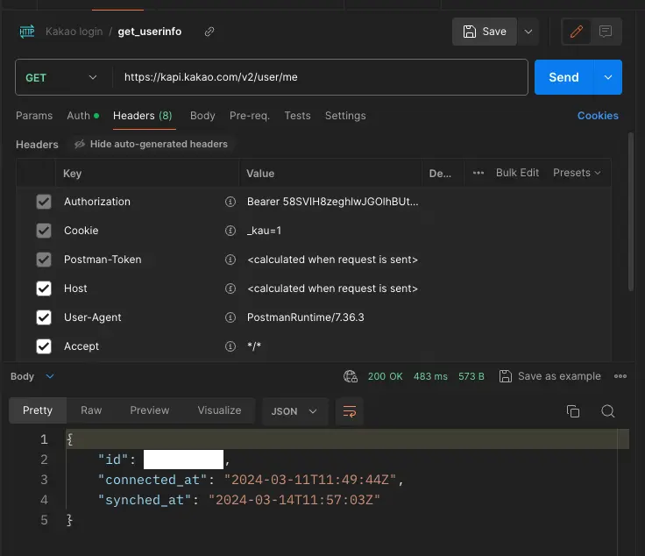Image resolution: width=645 pixels, height=556 pixels.
Task: Click the request URL input field
Action: tap(321, 77)
